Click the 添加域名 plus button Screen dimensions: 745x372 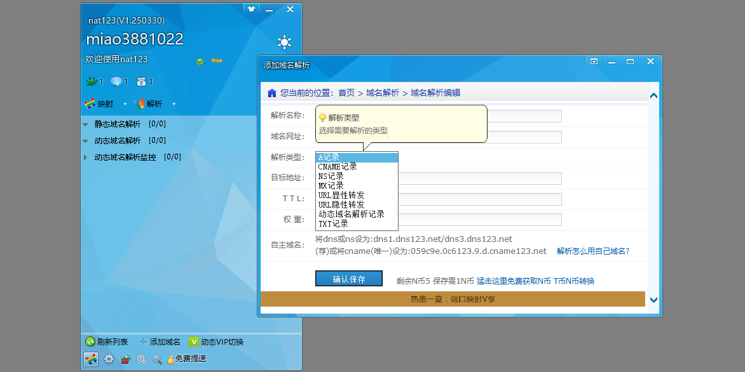[x=160, y=342]
